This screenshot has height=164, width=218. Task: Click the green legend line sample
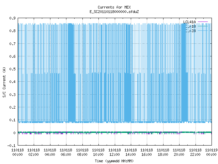click(x=203, y=26)
